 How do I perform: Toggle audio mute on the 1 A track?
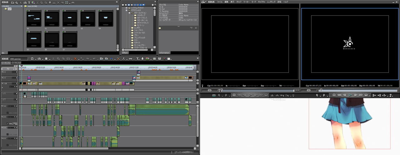(x=16, y=106)
